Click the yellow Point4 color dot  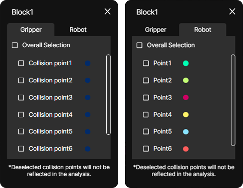[186, 115]
